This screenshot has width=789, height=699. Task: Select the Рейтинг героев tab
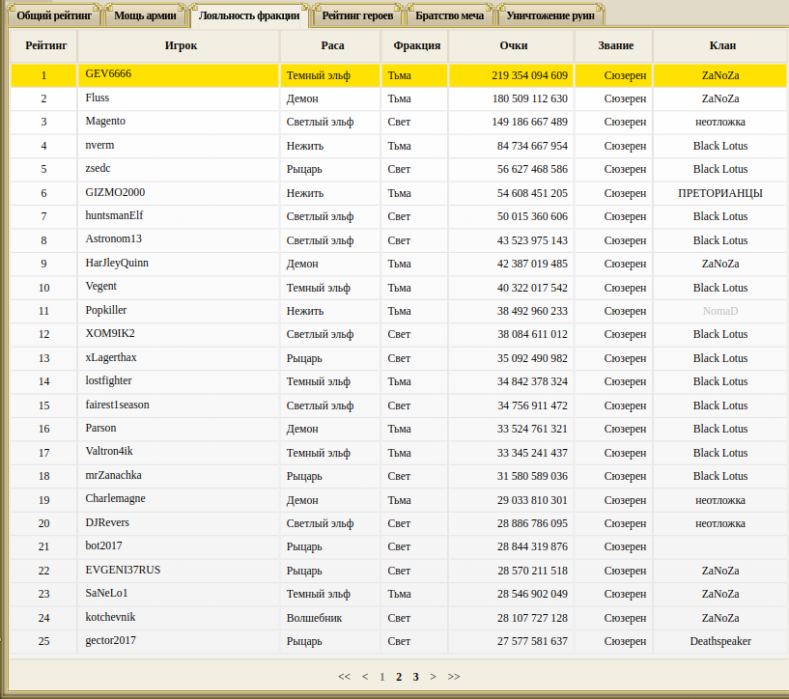point(357,16)
